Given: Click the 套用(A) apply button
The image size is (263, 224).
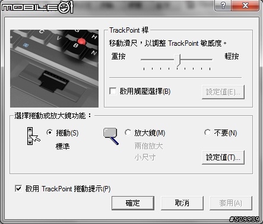Looking at the screenshot, I should coord(231,203).
